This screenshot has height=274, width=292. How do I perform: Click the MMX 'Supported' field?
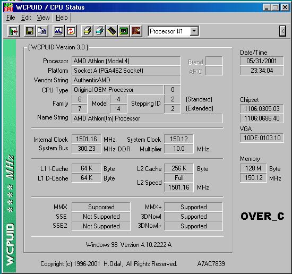pos(101,207)
